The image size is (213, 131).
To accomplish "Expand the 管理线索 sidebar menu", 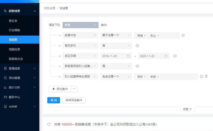I will click(x=20, y=68).
